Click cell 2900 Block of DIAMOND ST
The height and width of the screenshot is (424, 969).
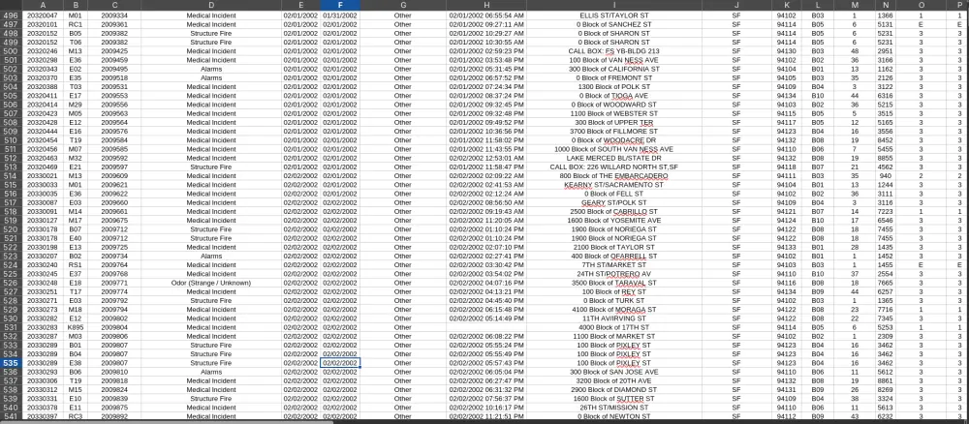(x=614, y=390)
